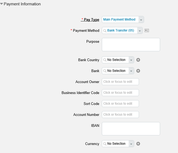Viewport: 178px width, 153px height.
Task: Add new Bank Country with plus icon
Action: (138, 60)
